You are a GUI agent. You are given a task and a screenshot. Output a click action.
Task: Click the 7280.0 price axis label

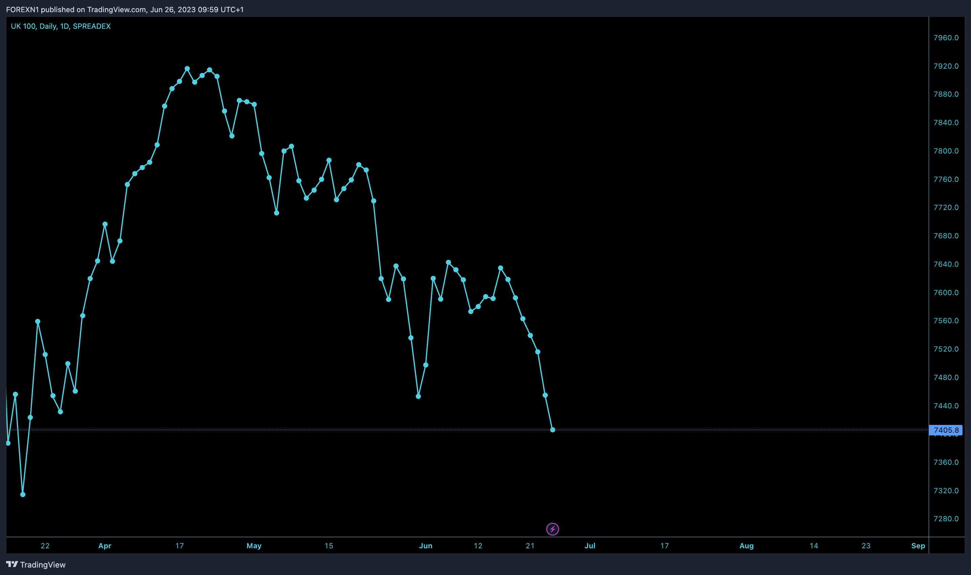[946, 519]
